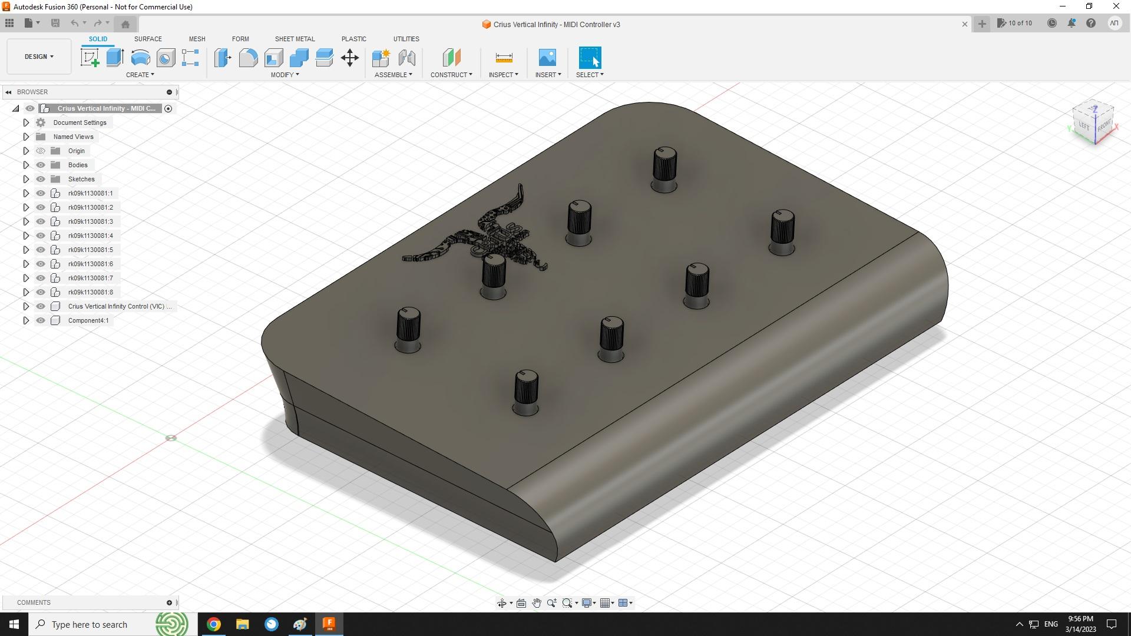Click the Save button in toolbar

(55, 24)
